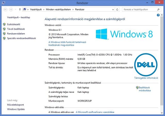Viewport: 165px width, 116px height.
Task: Open Windows Update link
Action: point(16,109)
